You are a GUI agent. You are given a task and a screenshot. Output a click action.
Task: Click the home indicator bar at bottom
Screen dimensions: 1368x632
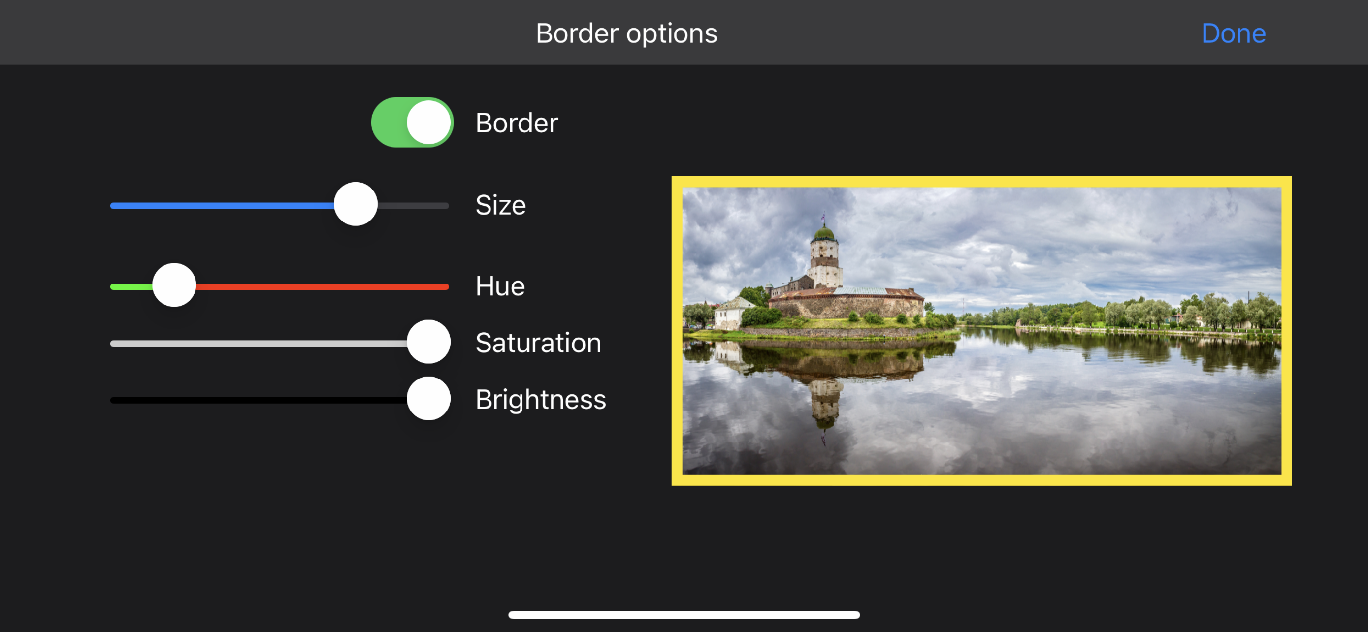tap(684, 614)
